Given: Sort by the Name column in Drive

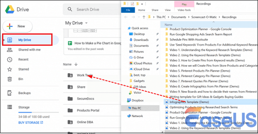Looking at the screenshot, I should (x=67, y=64).
